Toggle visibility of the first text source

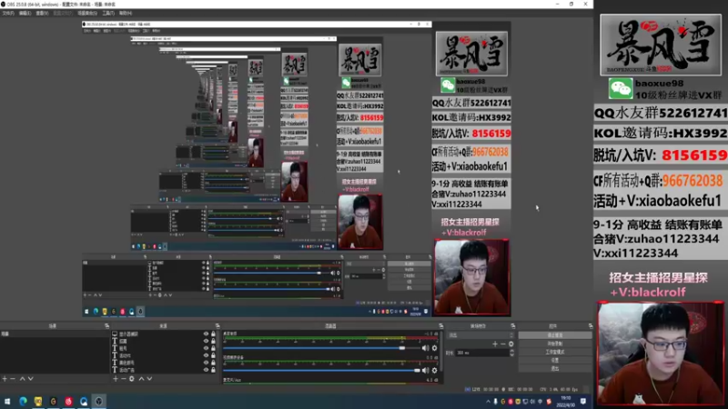pos(206,341)
